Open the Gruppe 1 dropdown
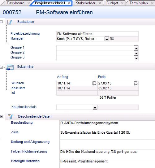The height and width of the screenshot is (168, 155). pos(136,48)
